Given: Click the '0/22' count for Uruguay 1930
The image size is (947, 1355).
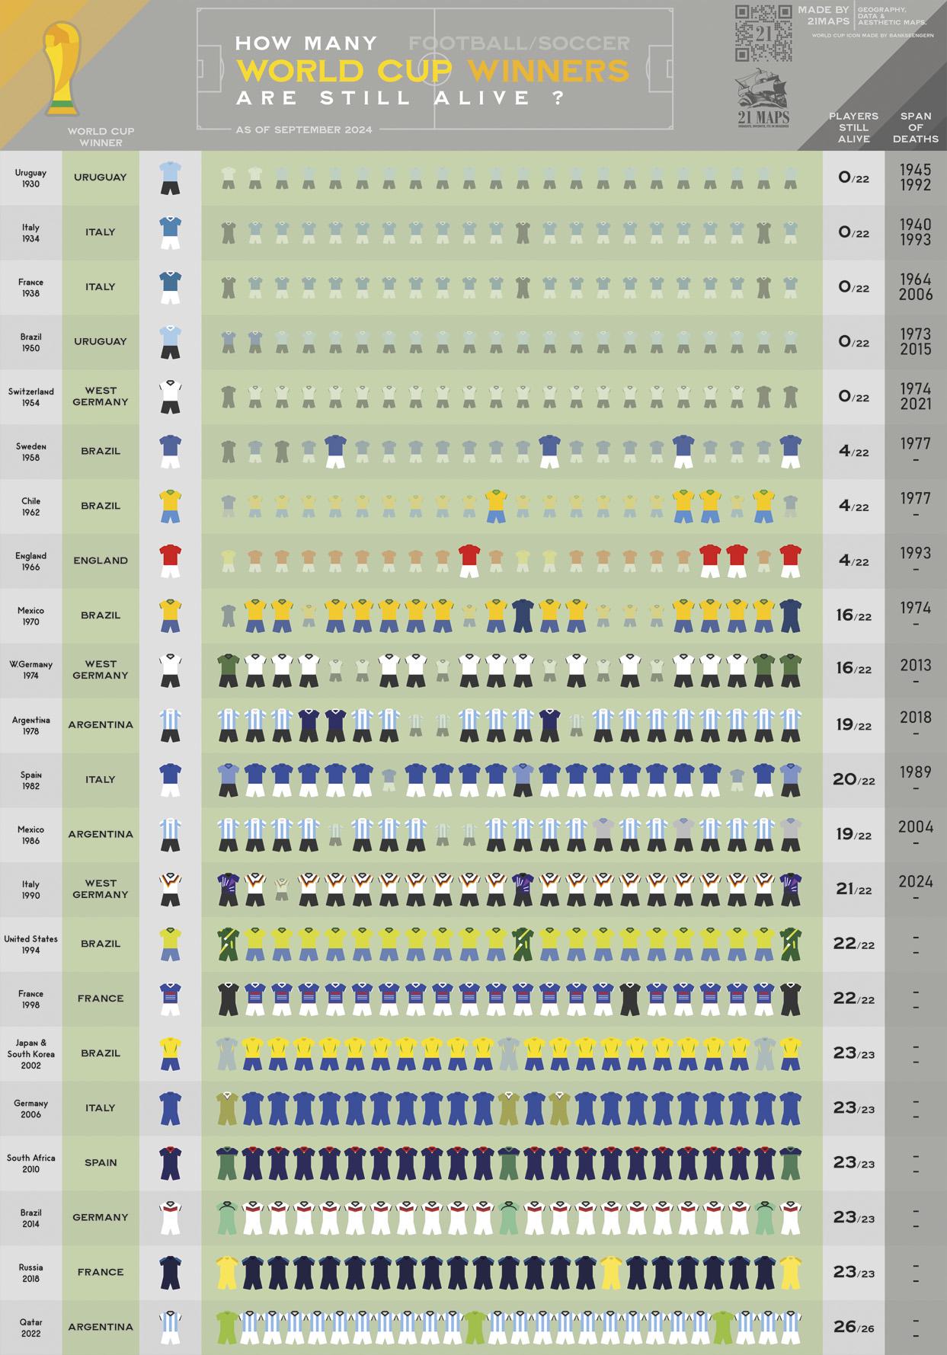Looking at the screenshot, I should click(x=853, y=177).
